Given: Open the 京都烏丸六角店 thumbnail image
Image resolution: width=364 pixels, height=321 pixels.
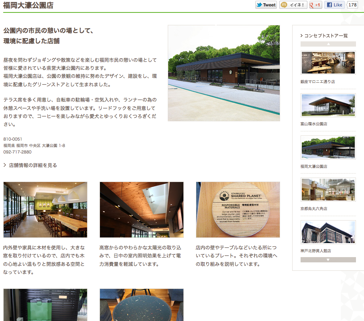Looking at the screenshot, I should (328, 190).
